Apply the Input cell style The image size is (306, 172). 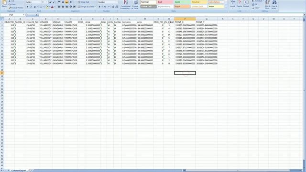click(x=182, y=7)
